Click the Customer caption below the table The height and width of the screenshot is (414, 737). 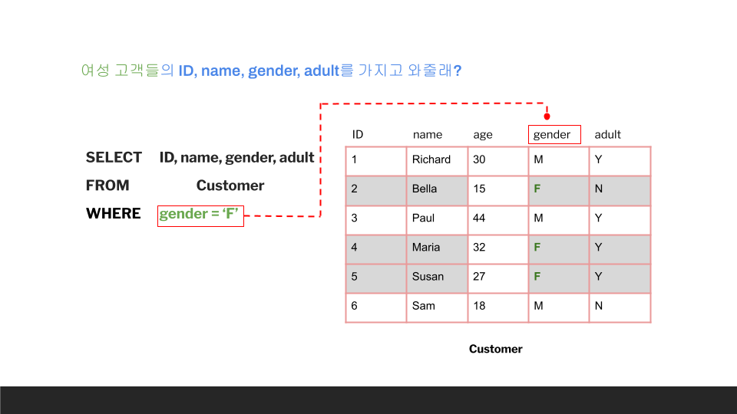[x=495, y=349]
